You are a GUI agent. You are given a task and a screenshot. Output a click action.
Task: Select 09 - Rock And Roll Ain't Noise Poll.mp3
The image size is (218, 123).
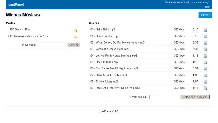tap(115, 88)
